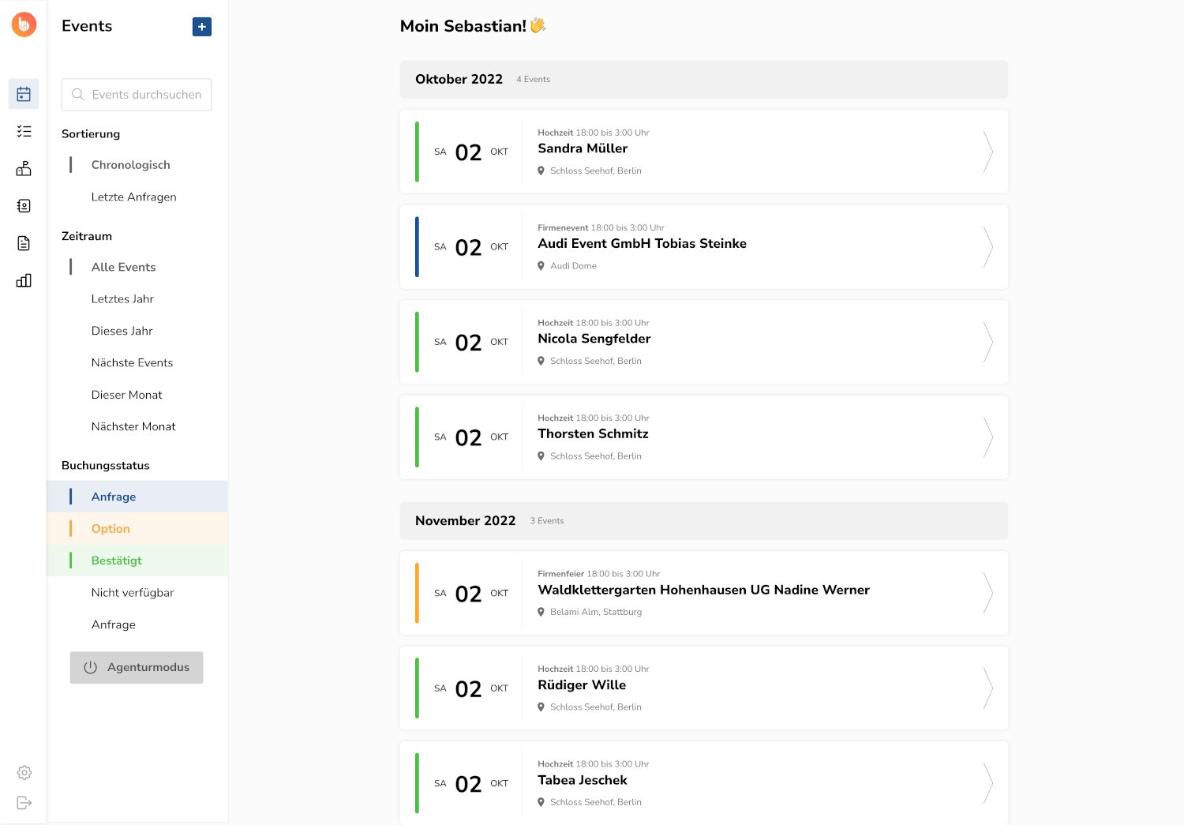Enable Agenturmodus button
This screenshot has height=825, width=1184.
pyautogui.click(x=137, y=667)
